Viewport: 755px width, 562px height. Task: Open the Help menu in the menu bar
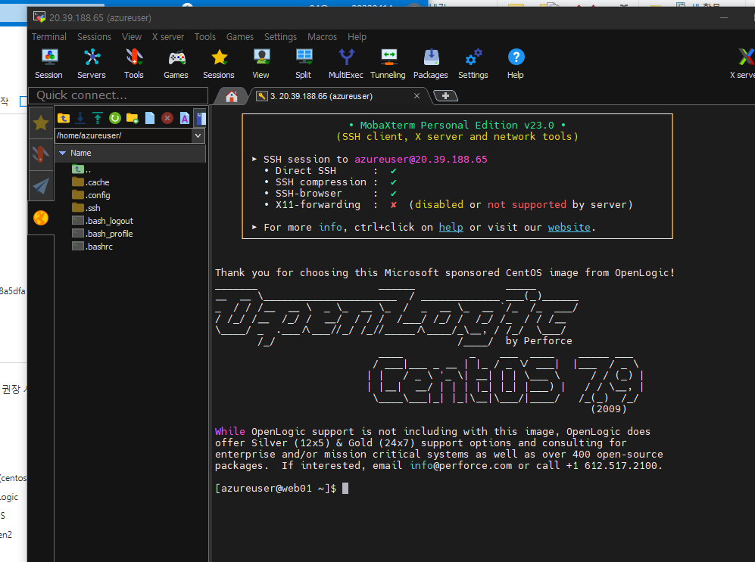click(357, 36)
